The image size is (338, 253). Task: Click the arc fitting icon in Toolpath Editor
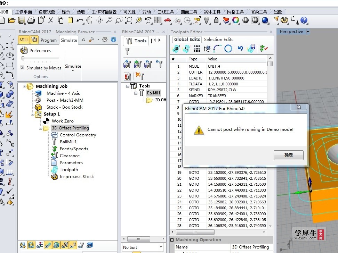[217, 48]
